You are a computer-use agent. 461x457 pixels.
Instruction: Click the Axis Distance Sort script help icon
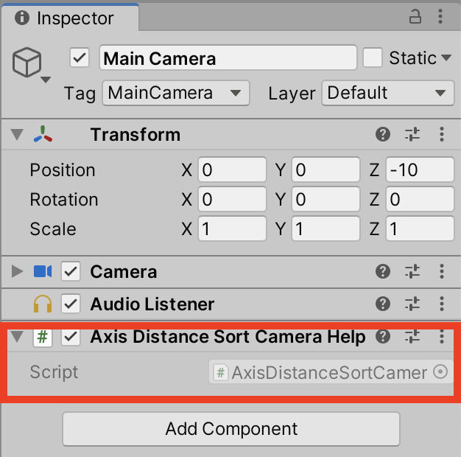click(383, 337)
